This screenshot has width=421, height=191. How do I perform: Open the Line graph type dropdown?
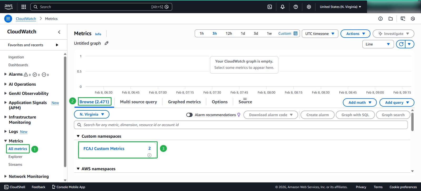378,44
